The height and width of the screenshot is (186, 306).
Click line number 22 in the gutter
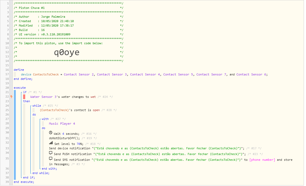[7, 97]
